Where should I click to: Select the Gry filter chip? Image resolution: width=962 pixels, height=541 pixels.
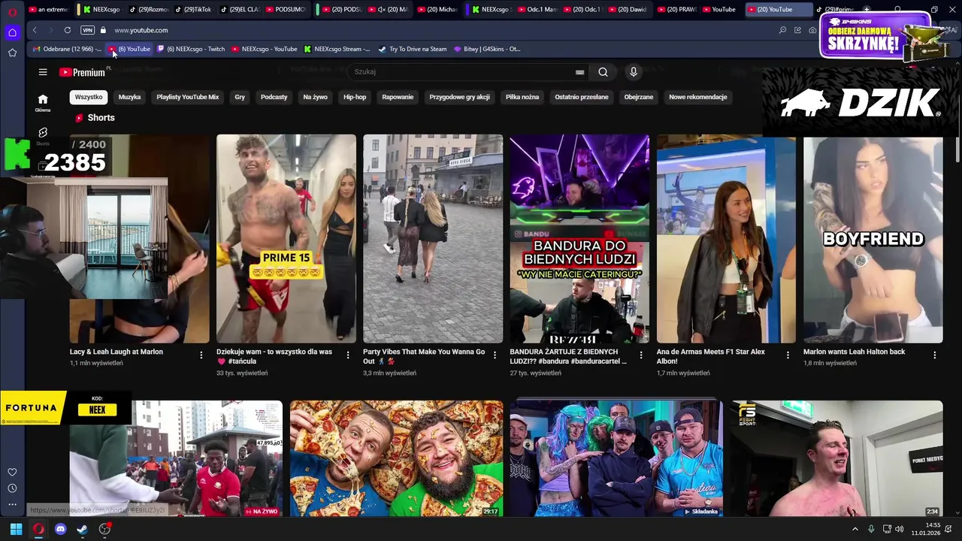point(240,97)
